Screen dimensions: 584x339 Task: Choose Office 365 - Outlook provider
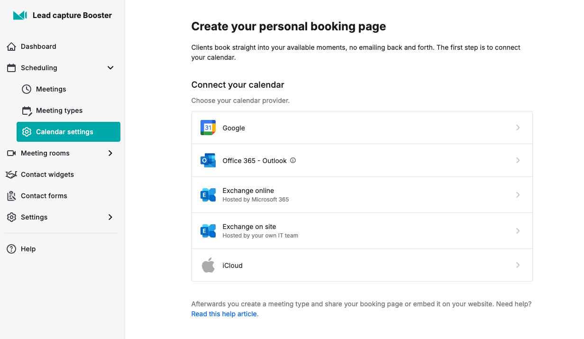(x=362, y=160)
